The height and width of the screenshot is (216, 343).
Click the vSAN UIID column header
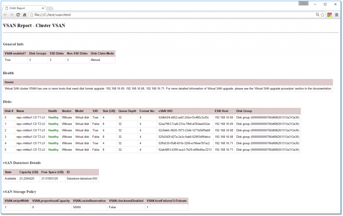185,111
